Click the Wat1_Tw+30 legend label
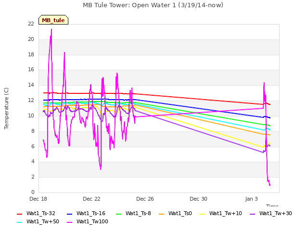Screen dimensions: 308x231 [x=276, y=213]
